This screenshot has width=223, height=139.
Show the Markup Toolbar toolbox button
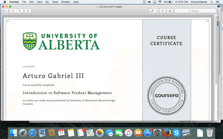(x=170, y=11)
